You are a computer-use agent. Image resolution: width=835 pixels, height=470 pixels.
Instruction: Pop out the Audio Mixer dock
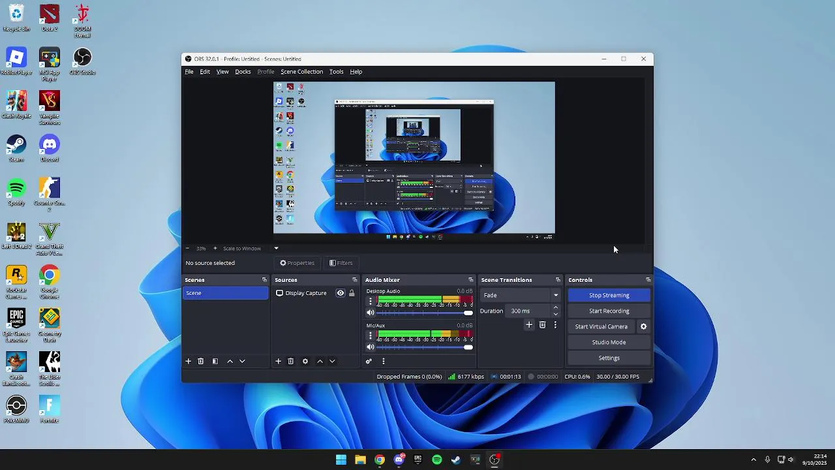pyautogui.click(x=471, y=280)
